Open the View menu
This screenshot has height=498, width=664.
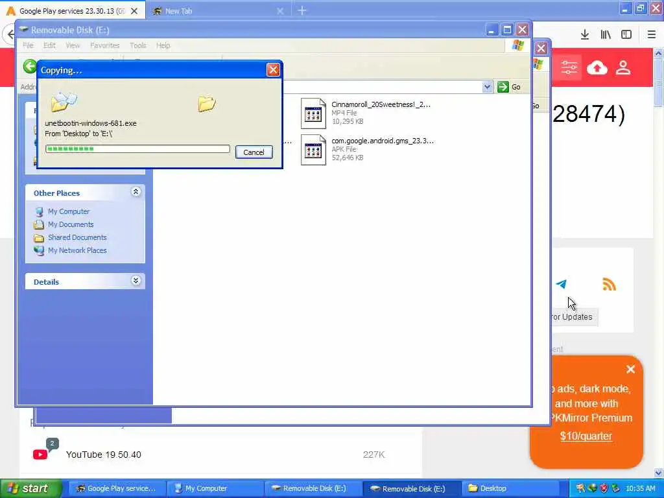(x=73, y=45)
